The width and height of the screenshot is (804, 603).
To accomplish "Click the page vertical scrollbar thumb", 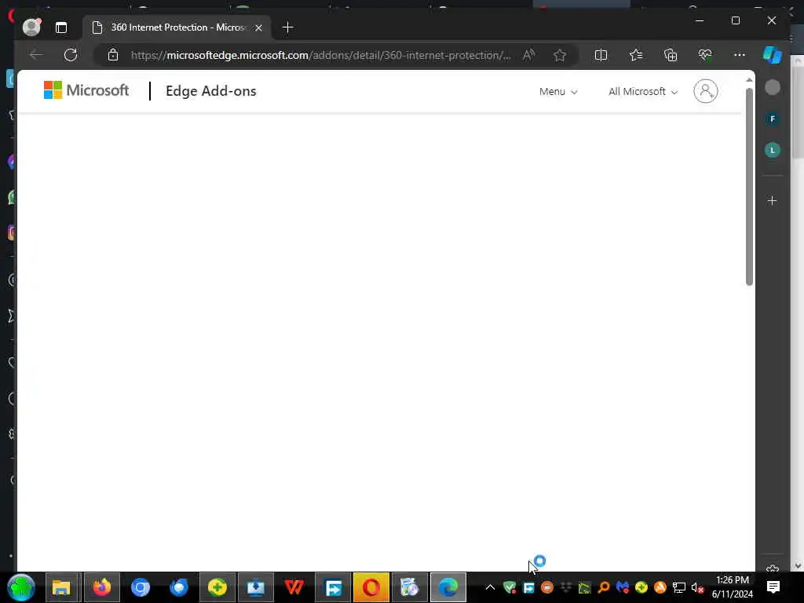I will (749, 187).
